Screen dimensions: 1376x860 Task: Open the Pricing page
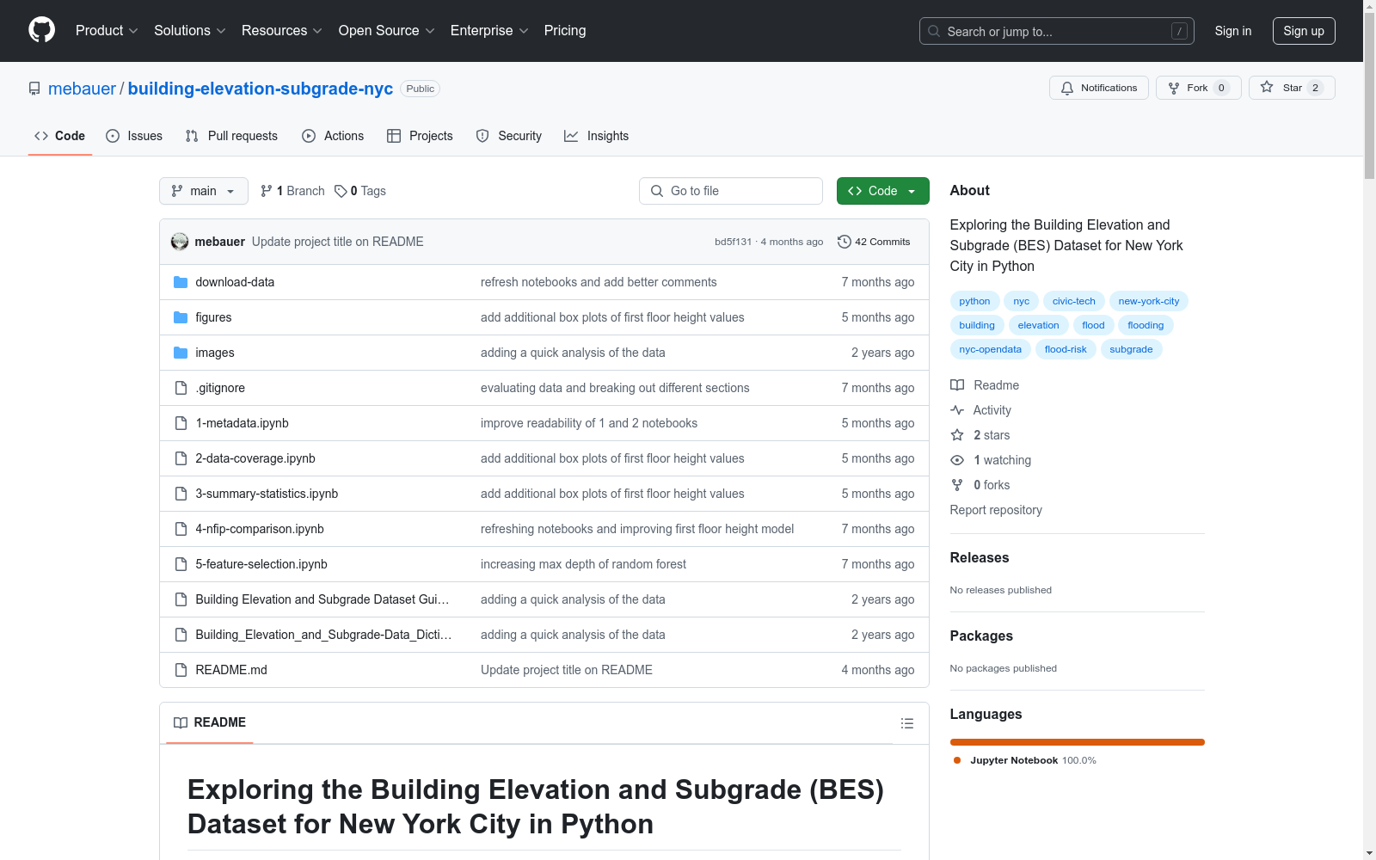565,31
